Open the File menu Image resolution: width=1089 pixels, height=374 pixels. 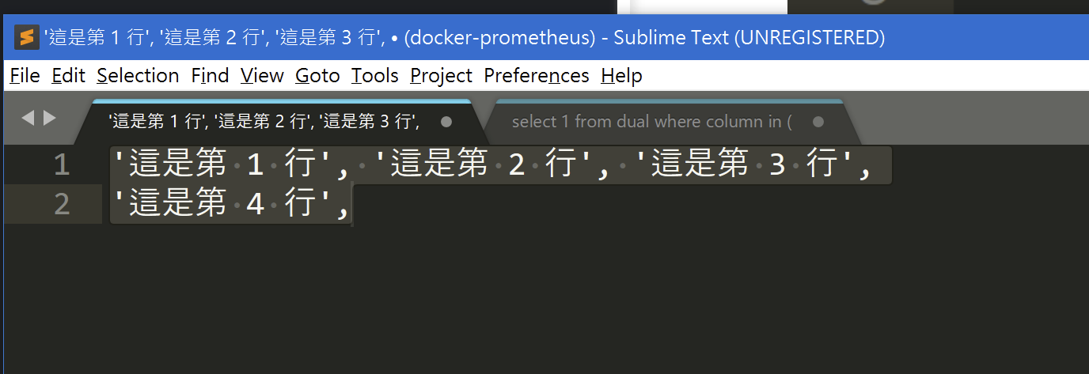[25, 76]
